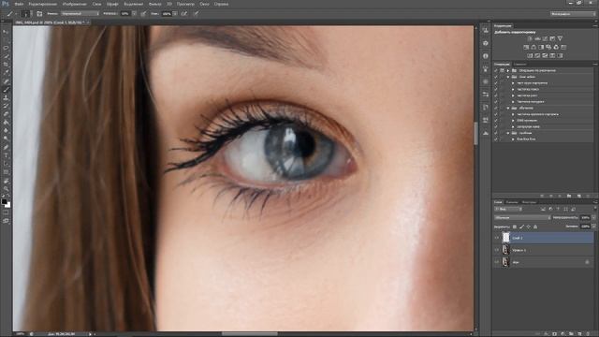This screenshot has width=599, height=337.
Task: Add a Hue/Saturation adjustment
Action: [x=526, y=47]
